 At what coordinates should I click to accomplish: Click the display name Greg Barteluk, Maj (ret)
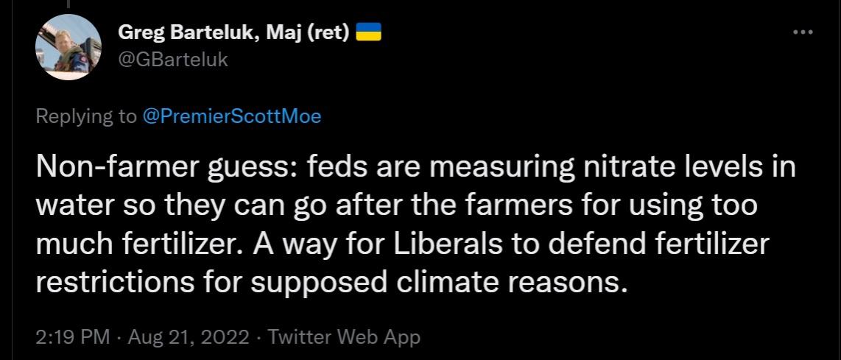point(233,33)
